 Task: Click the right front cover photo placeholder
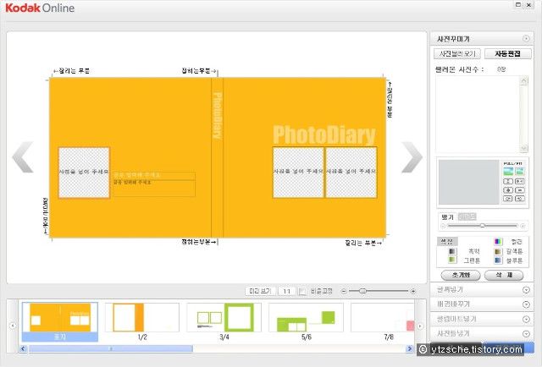click(351, 173)
